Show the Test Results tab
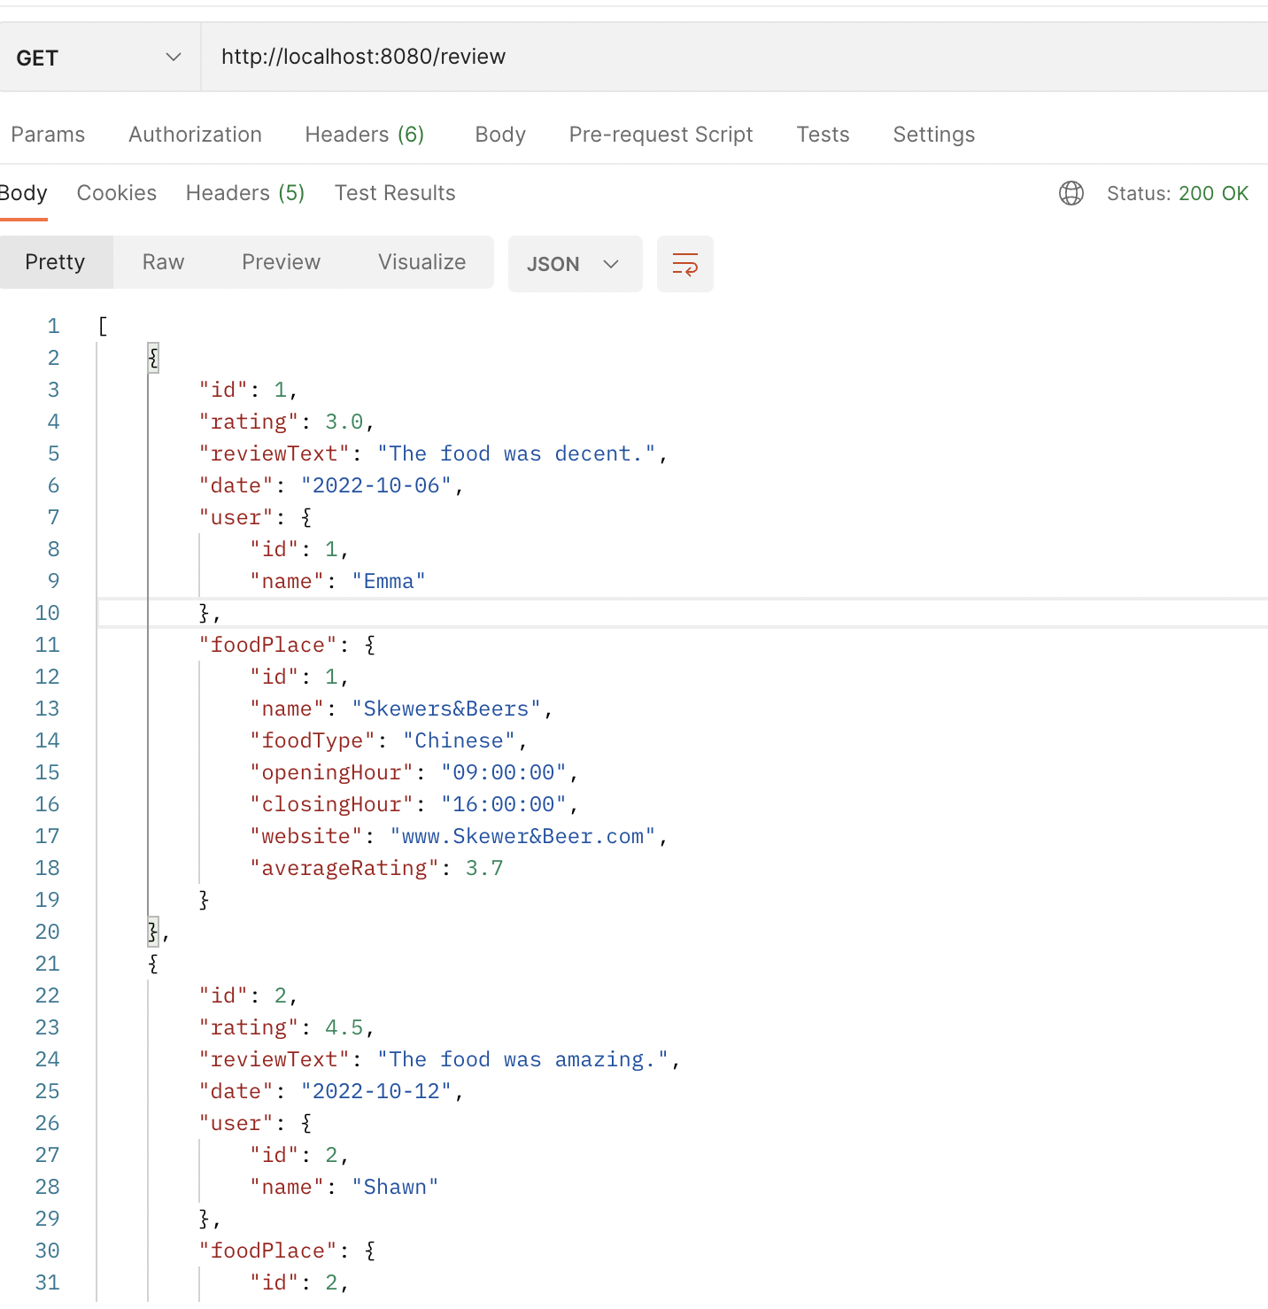Screen dimensions: 1268x1309 [395, 193]
